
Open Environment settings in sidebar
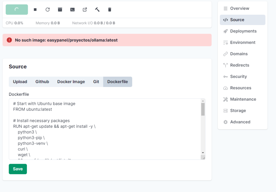tap(243, 42)
